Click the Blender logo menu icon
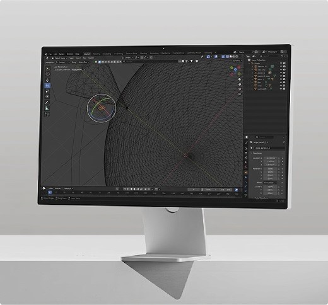Viewport: 328px width, 305px height. (x=46, y=54)
